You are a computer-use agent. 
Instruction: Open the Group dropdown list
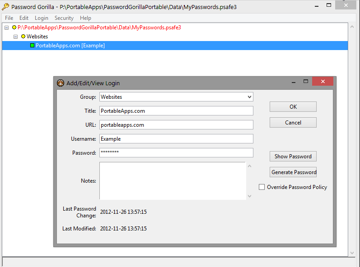[x=250, y=97]
